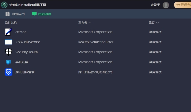This screenshot has height=112, width=191.
Task: Select the 手机连接 entry name
Action: coord(22,62)
